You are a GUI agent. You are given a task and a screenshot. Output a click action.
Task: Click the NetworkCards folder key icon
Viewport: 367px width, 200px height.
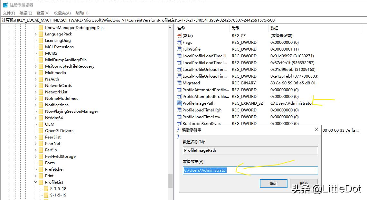[41, 85]
